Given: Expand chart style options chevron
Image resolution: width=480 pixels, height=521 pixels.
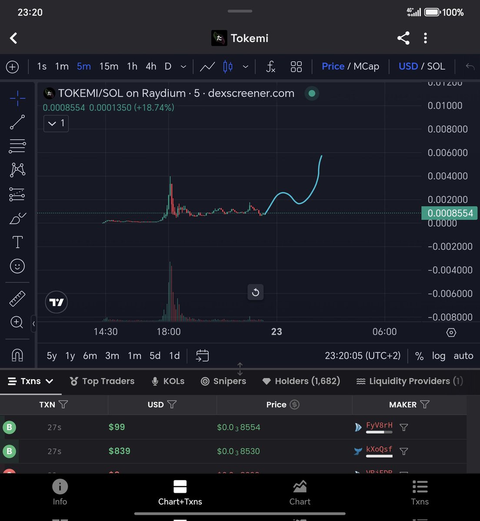Looking at the screenshot, I should (x=245, y=67).
